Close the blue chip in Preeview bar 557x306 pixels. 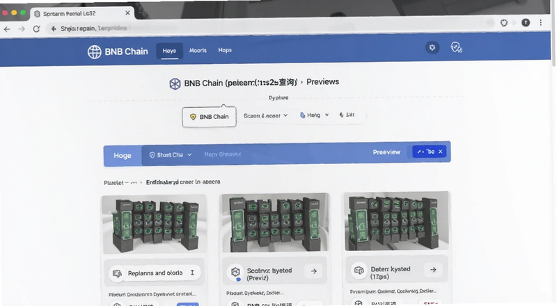tap(441, 152)
